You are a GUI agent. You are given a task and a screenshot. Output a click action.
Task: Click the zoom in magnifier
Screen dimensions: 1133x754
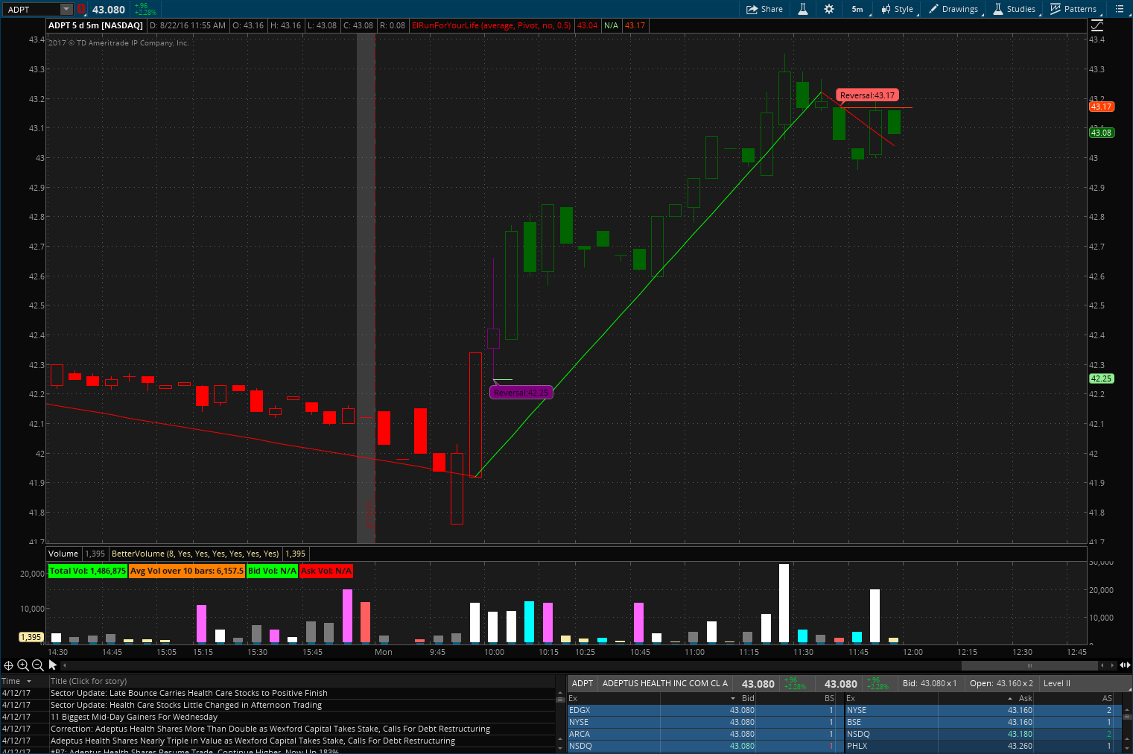23,665
